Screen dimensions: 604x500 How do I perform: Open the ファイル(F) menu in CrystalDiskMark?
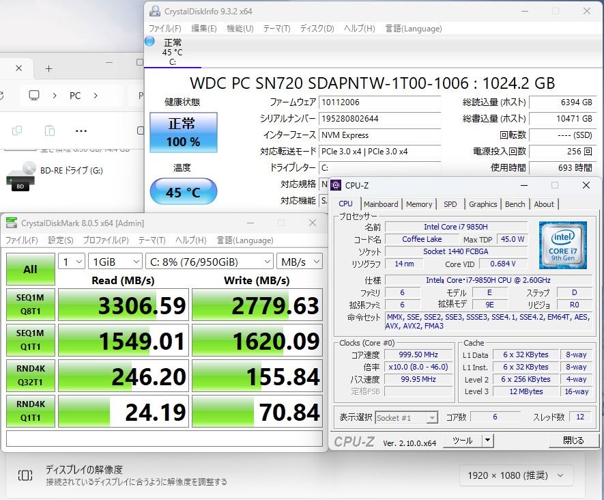tap(22, 240)
